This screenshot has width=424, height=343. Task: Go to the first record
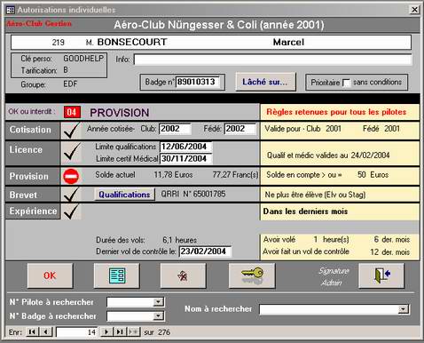coord(32,331)
